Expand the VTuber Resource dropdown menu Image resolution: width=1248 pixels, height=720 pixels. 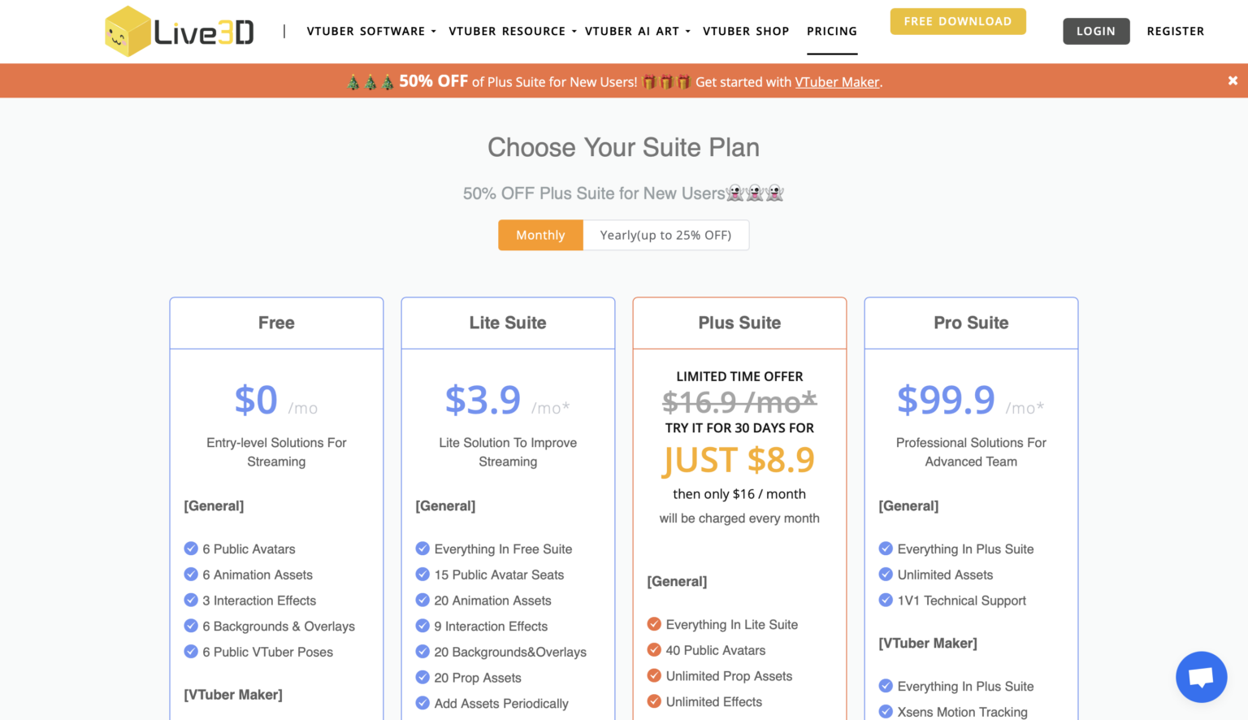[x=512, y=32]
